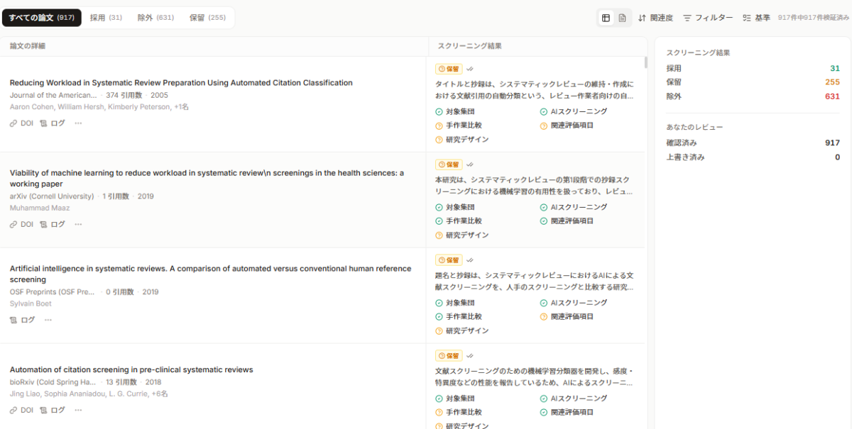The height and width of the screenshot is (429, 852).
Task: Click 保留 status badge on Automation of citation row
Action: [x=449, y=356]
